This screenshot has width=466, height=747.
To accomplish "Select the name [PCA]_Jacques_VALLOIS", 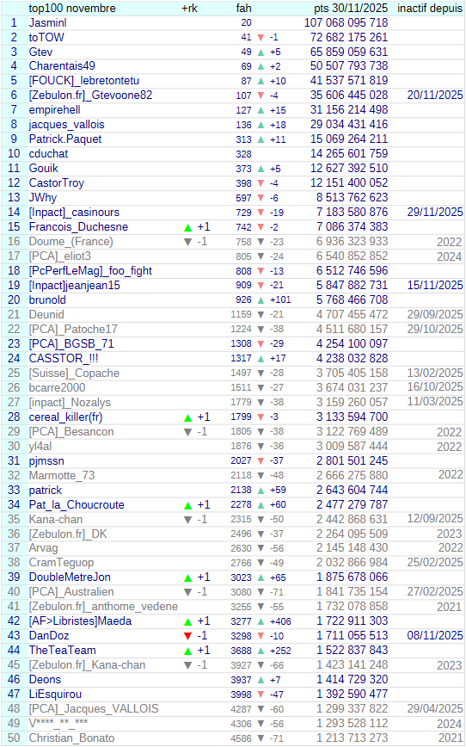I will [x=94, y=709].
